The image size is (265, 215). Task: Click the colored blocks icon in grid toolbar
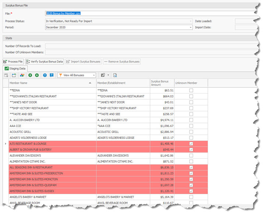pyautogui.click(x=21, y=75)
